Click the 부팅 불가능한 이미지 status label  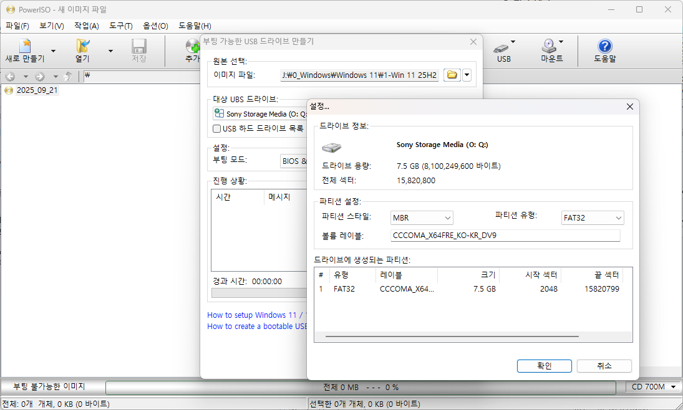pos(49,386)
